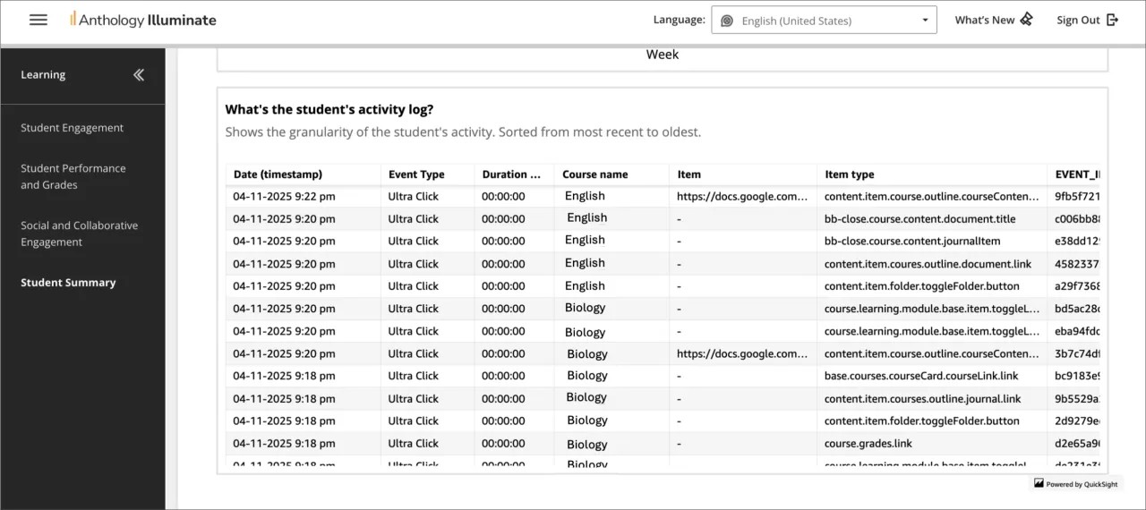Open Social and Collaborative Engagement page

point(79,234)
